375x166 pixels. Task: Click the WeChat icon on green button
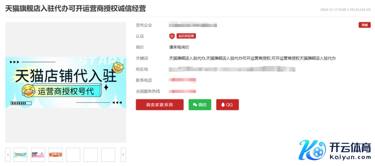(195, 105)
